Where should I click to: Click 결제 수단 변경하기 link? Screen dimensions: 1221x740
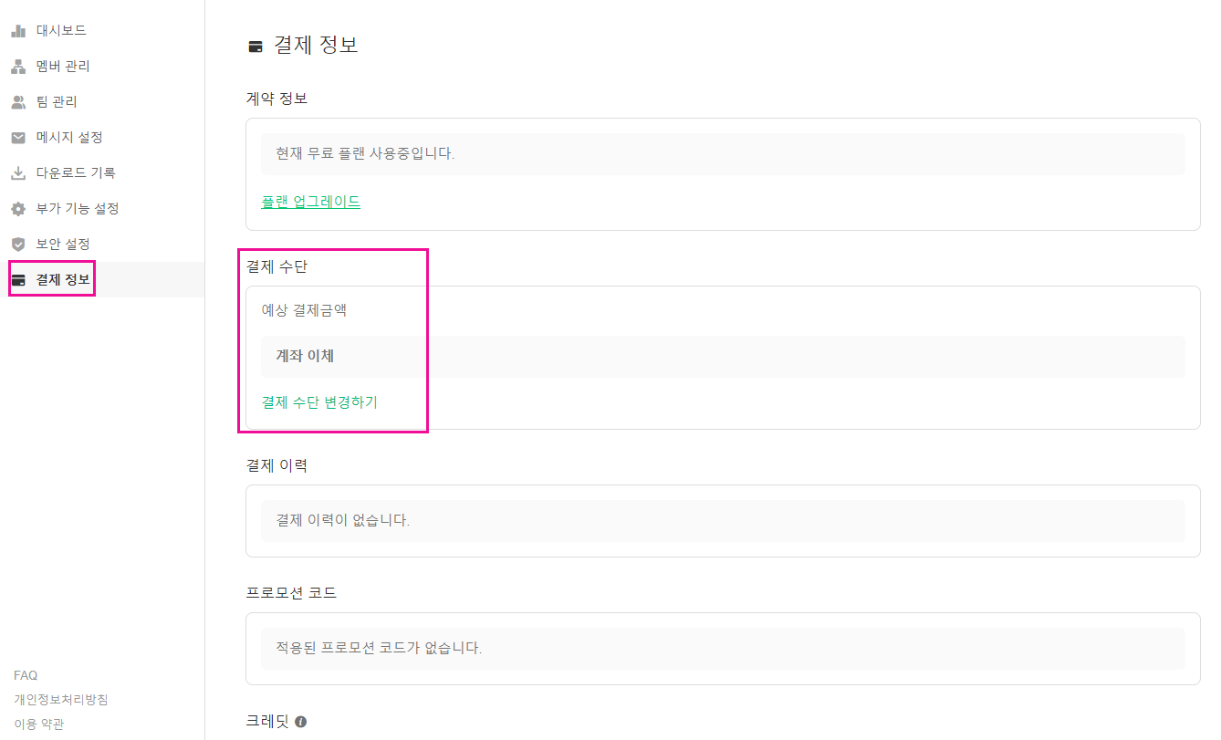point(319,401)
